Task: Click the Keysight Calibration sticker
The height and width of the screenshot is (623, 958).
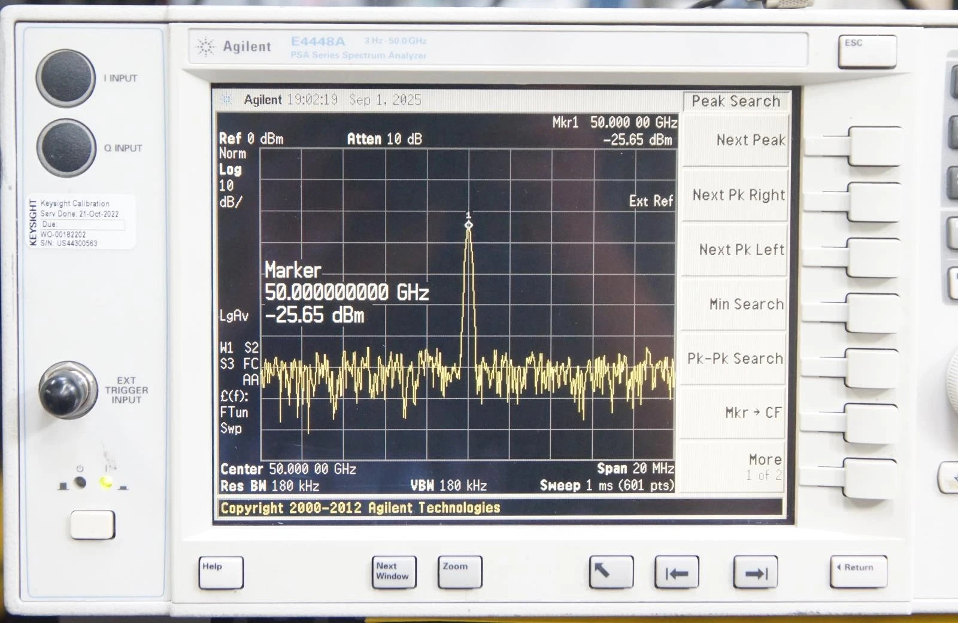Action: 81,222
